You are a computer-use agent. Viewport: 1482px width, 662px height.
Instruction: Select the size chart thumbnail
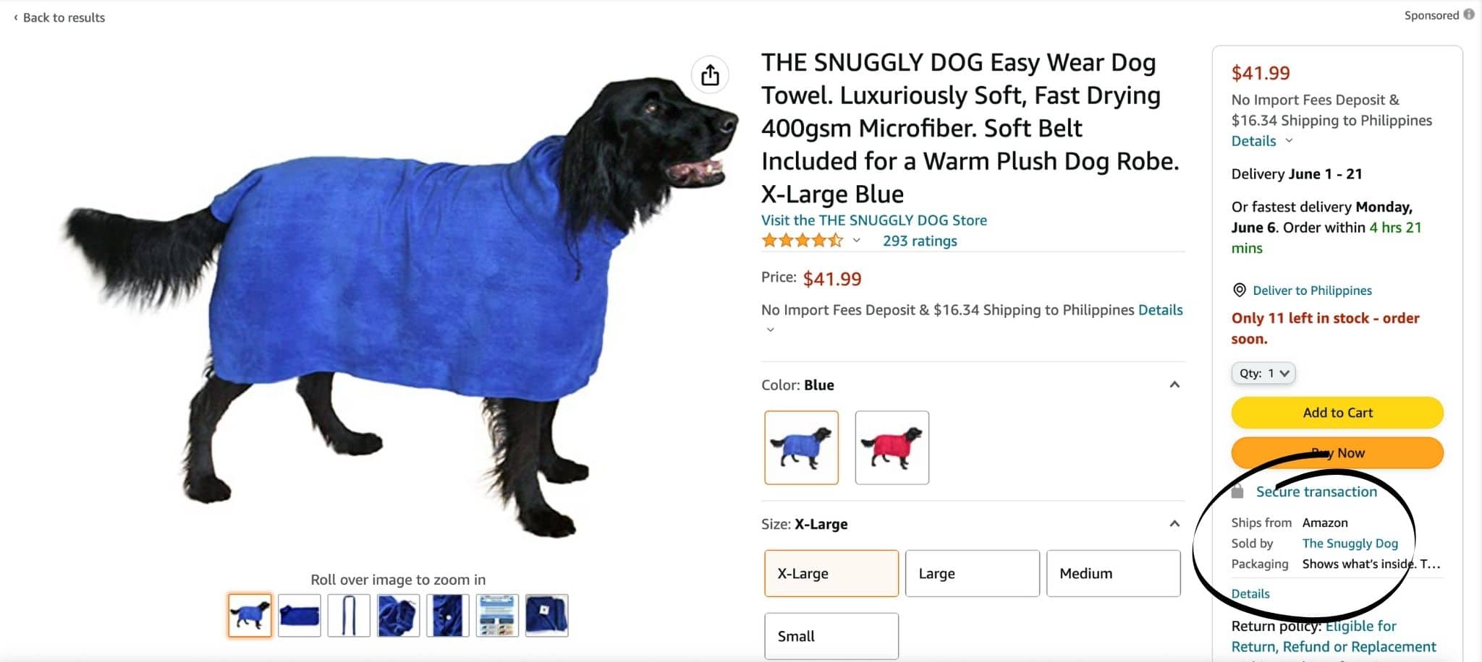[x=497, y=616]
